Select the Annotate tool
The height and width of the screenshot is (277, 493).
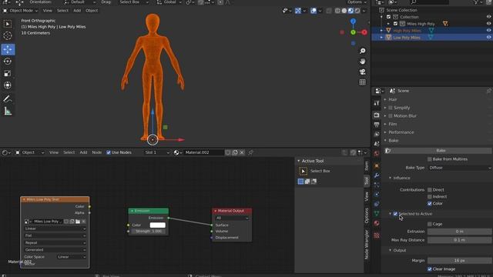tap(8, 99)
